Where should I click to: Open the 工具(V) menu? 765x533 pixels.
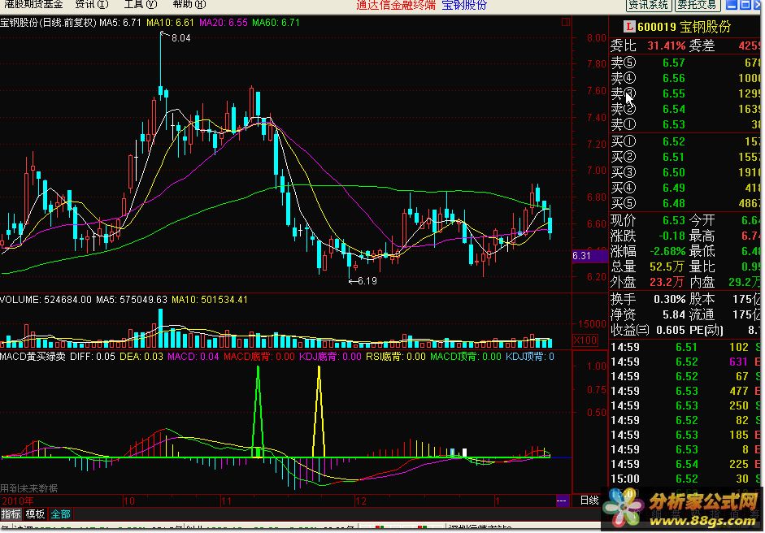(141, 5)
